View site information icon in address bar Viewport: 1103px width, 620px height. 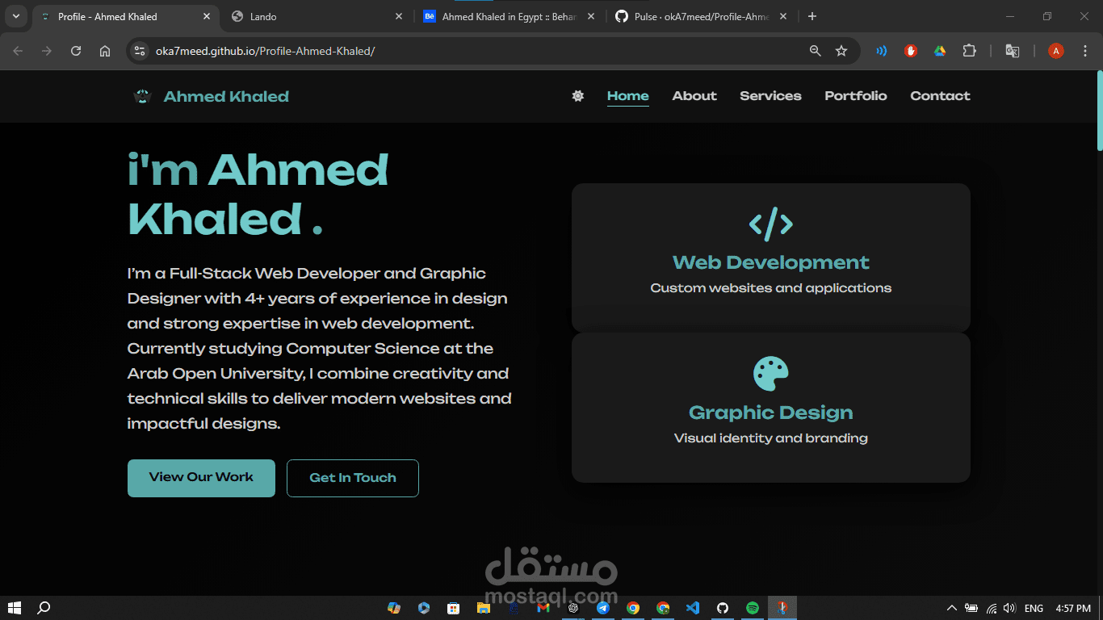(x=140, y=51)
